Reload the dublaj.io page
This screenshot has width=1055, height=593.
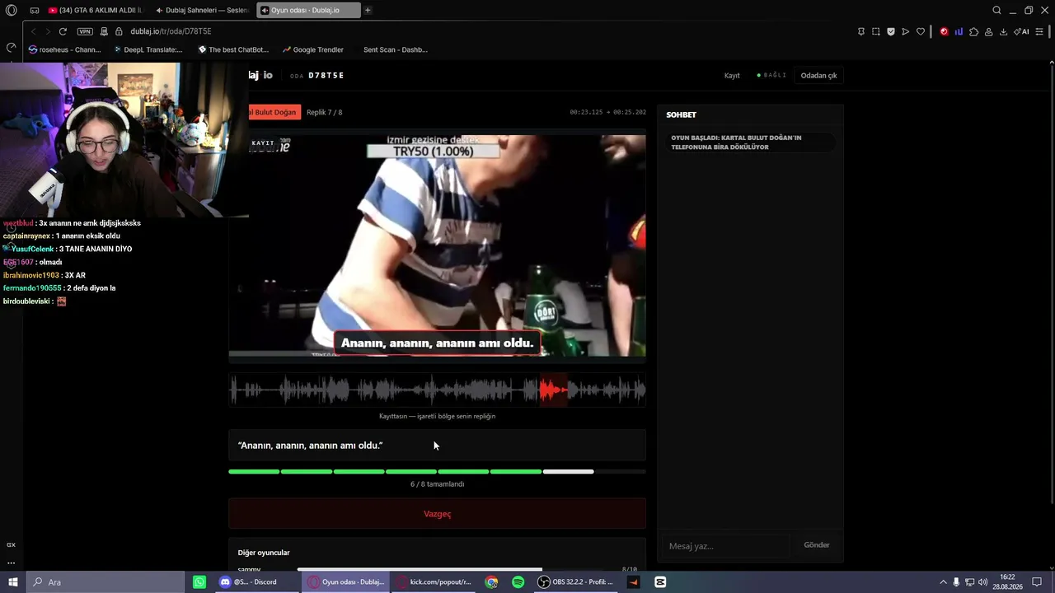tap(63, 31)
